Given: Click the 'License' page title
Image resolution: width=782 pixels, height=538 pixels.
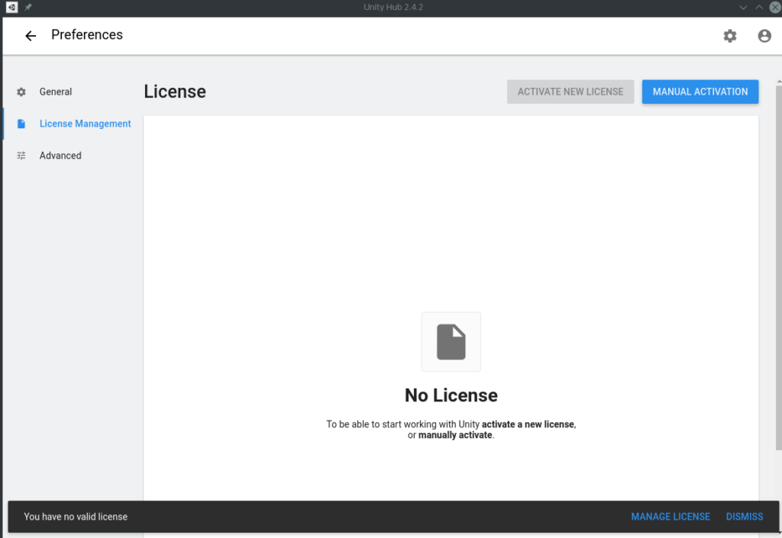Looking at the screenshot, I should click(175, 92).
